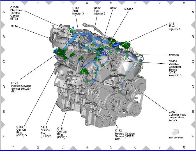This screenshot has width=196, height=151.
Task: Select the C182 Fuel injector 2 label
Action: point(99,11)
